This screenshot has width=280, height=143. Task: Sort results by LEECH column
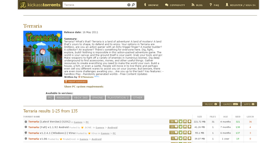point(250,117)
